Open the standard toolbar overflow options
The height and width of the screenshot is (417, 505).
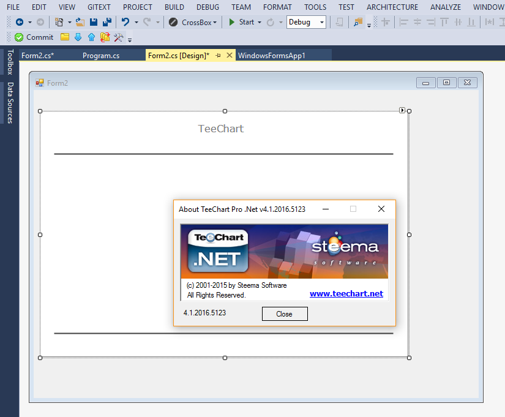369,25
